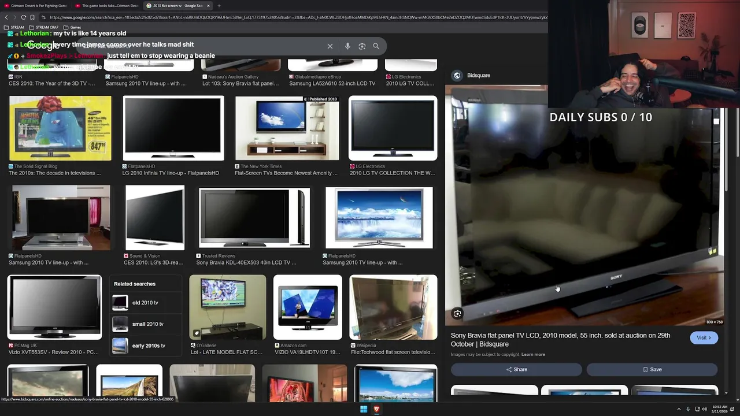Open Sound & Vision CES 2010 thumbnail
Screen dimensions: 740x416
(x=155, y=218)
